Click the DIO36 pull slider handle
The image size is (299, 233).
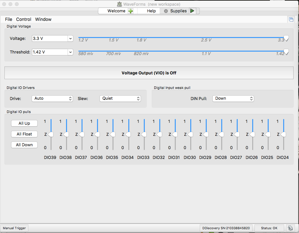pos(97,135)
